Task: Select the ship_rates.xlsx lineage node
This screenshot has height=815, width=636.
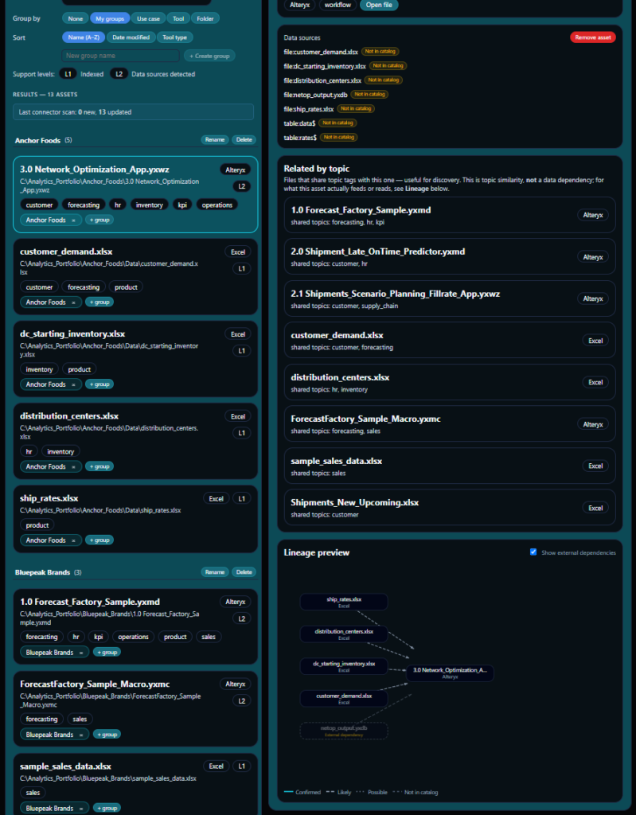Action: (344, 602)
